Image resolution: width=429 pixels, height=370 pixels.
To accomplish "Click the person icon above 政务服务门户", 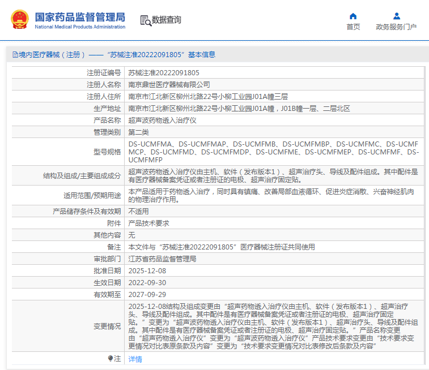I will click(x=396, y=16).
